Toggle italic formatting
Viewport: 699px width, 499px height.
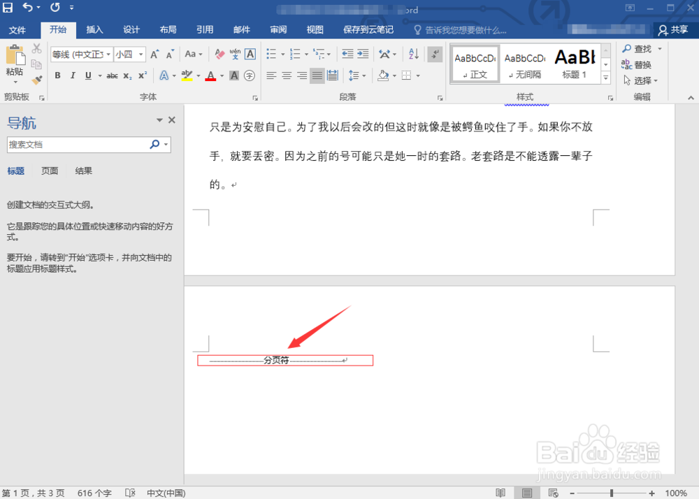(x=72, y=75)
